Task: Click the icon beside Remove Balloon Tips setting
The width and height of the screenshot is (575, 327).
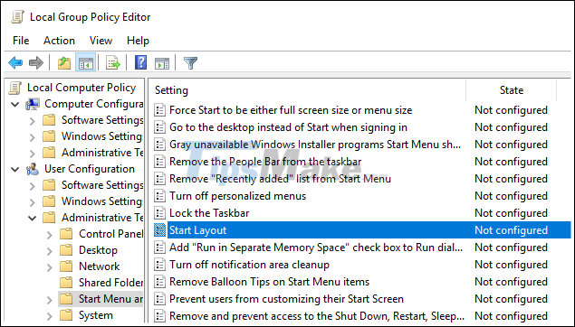Action: 160,282
